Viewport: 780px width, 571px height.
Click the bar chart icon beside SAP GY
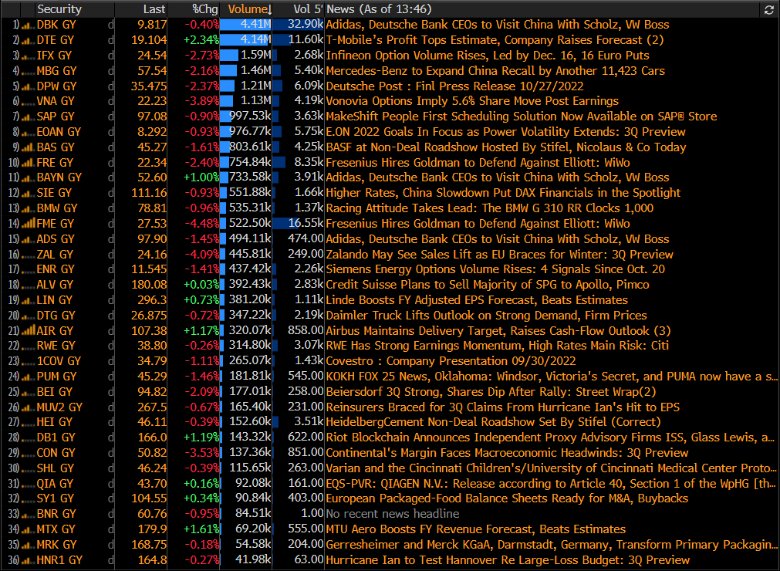tap(28, 117)
